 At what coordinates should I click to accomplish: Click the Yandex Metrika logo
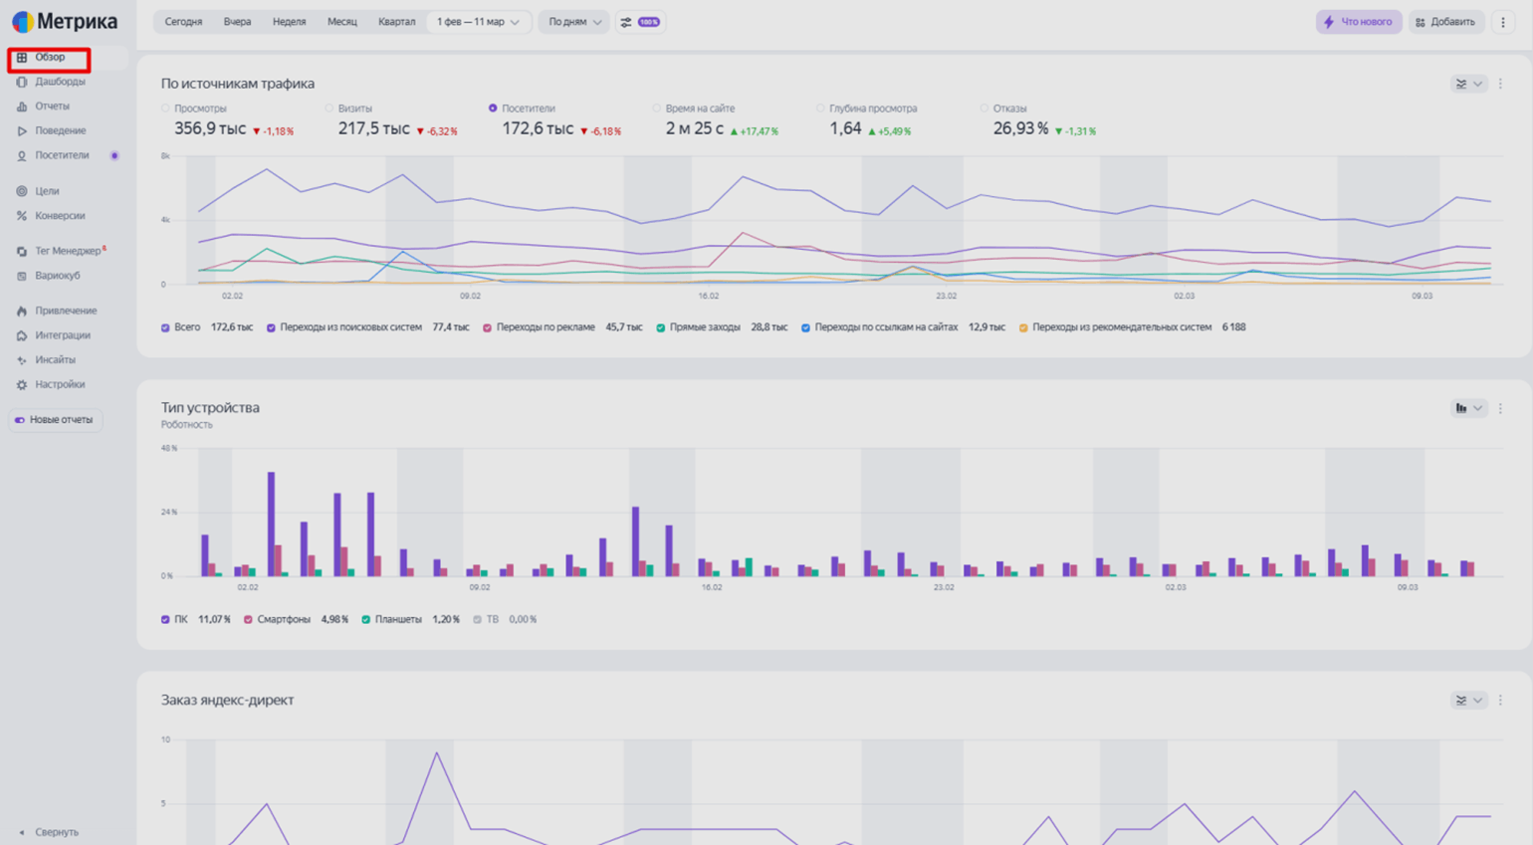pyautogui.click(x=65, y=21)
